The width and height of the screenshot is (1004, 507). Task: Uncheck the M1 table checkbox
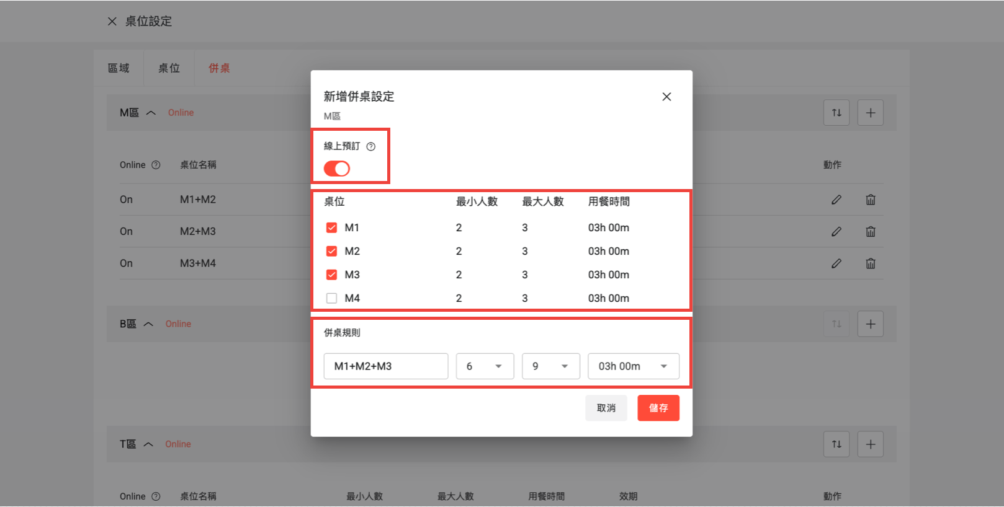(332, 228)
